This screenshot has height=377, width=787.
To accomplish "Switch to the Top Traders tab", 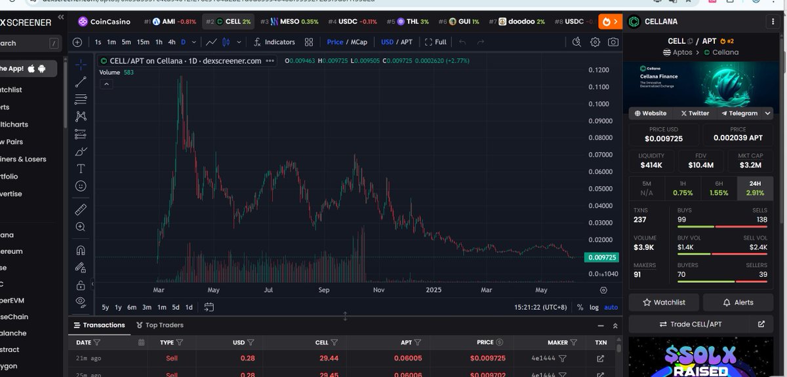I will [160, 325].
